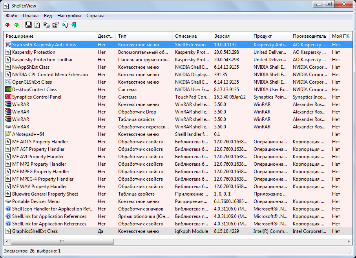This screenshot has width=356, height=258.
Task: Click the floppy disk save icon
Action: [x=28, y=25]
